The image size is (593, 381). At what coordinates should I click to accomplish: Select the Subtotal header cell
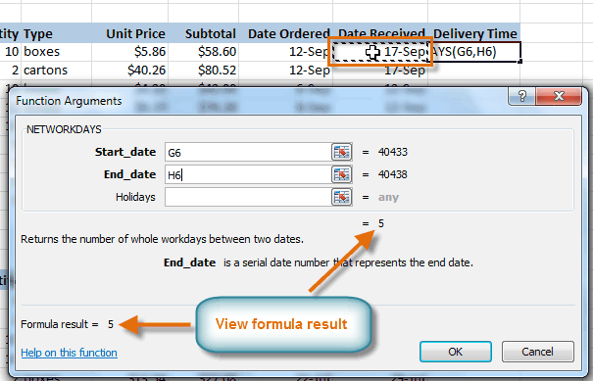click(x=204, y=33)
